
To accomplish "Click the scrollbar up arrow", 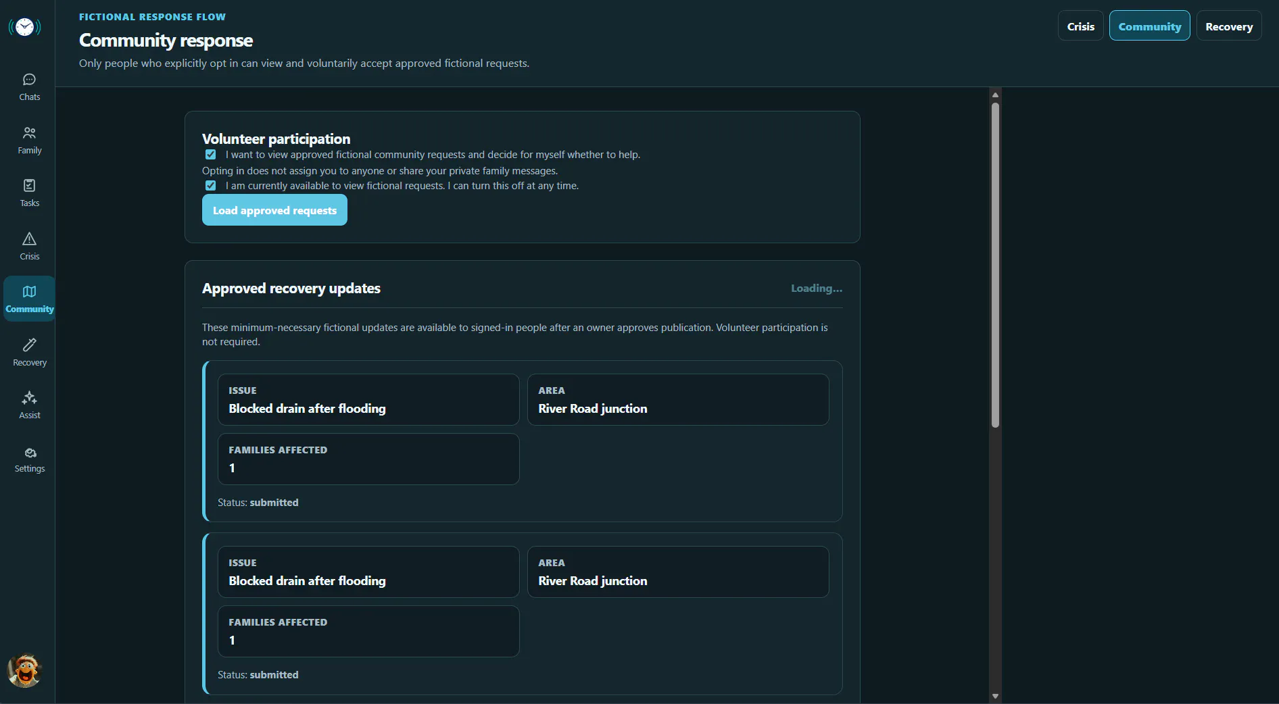I will [x=995, y=95].
